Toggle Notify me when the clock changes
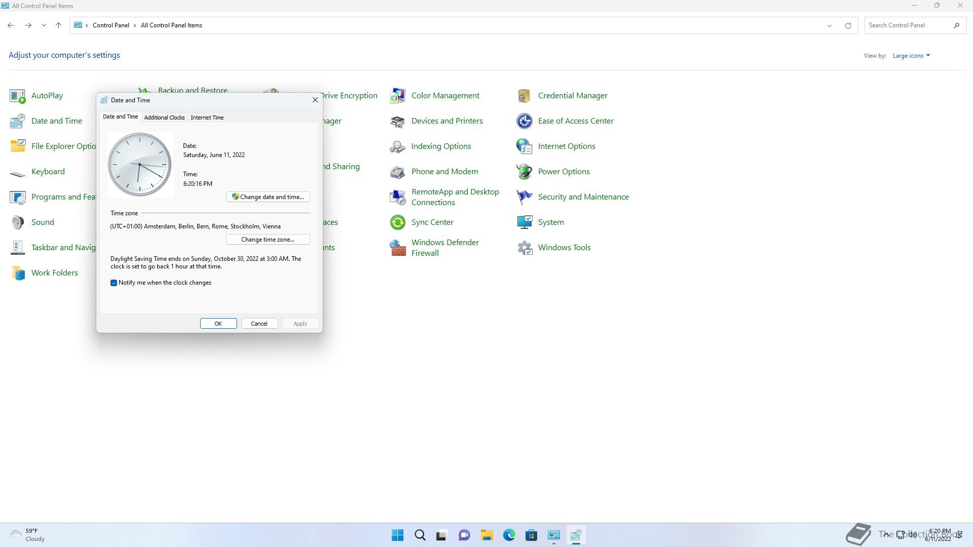The height and width of the screenshot is (547, 973). coord(114,283)
